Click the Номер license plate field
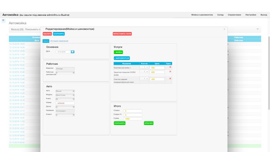270x152 pixels. [65, 103]
